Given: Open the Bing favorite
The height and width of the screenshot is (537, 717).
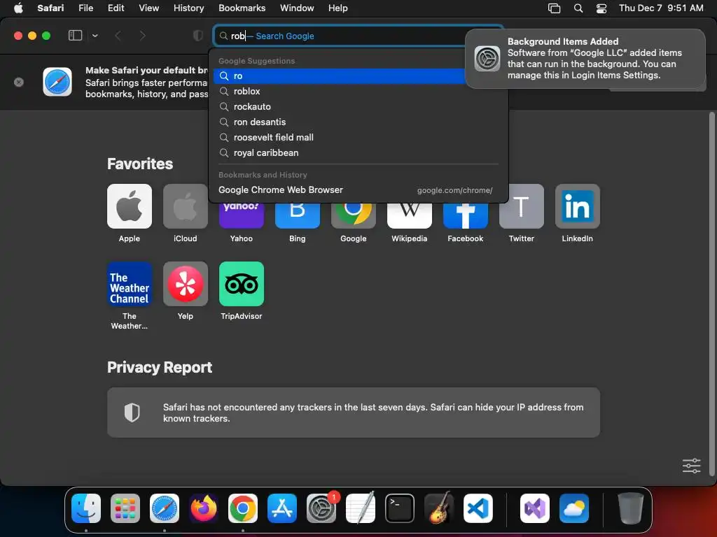Looking at the screenshot, I should [x=297, y=215].
